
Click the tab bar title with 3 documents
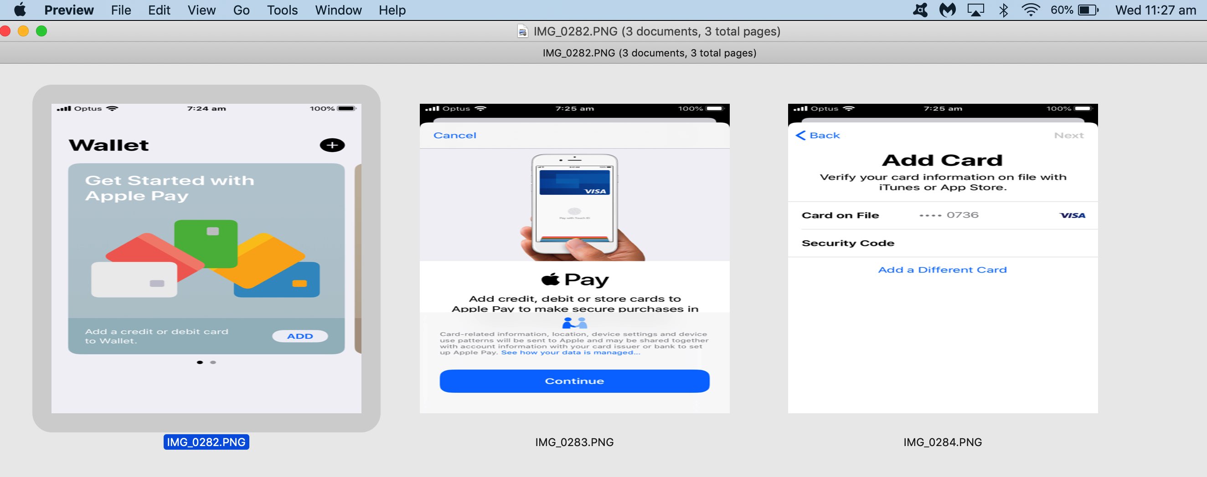coord(650,53)
